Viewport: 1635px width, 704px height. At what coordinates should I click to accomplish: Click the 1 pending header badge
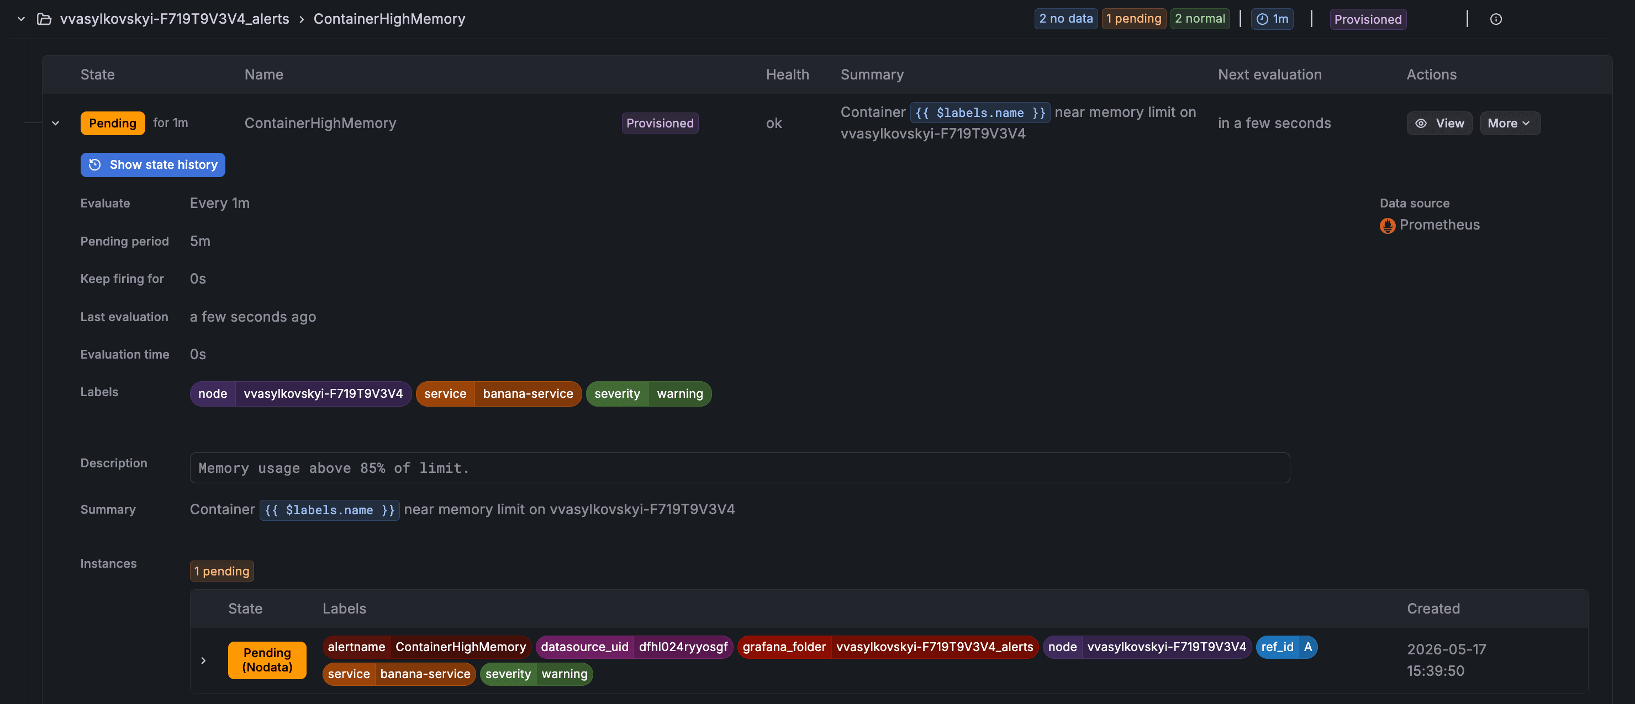pyautogui.click(x=1133, y=19)
